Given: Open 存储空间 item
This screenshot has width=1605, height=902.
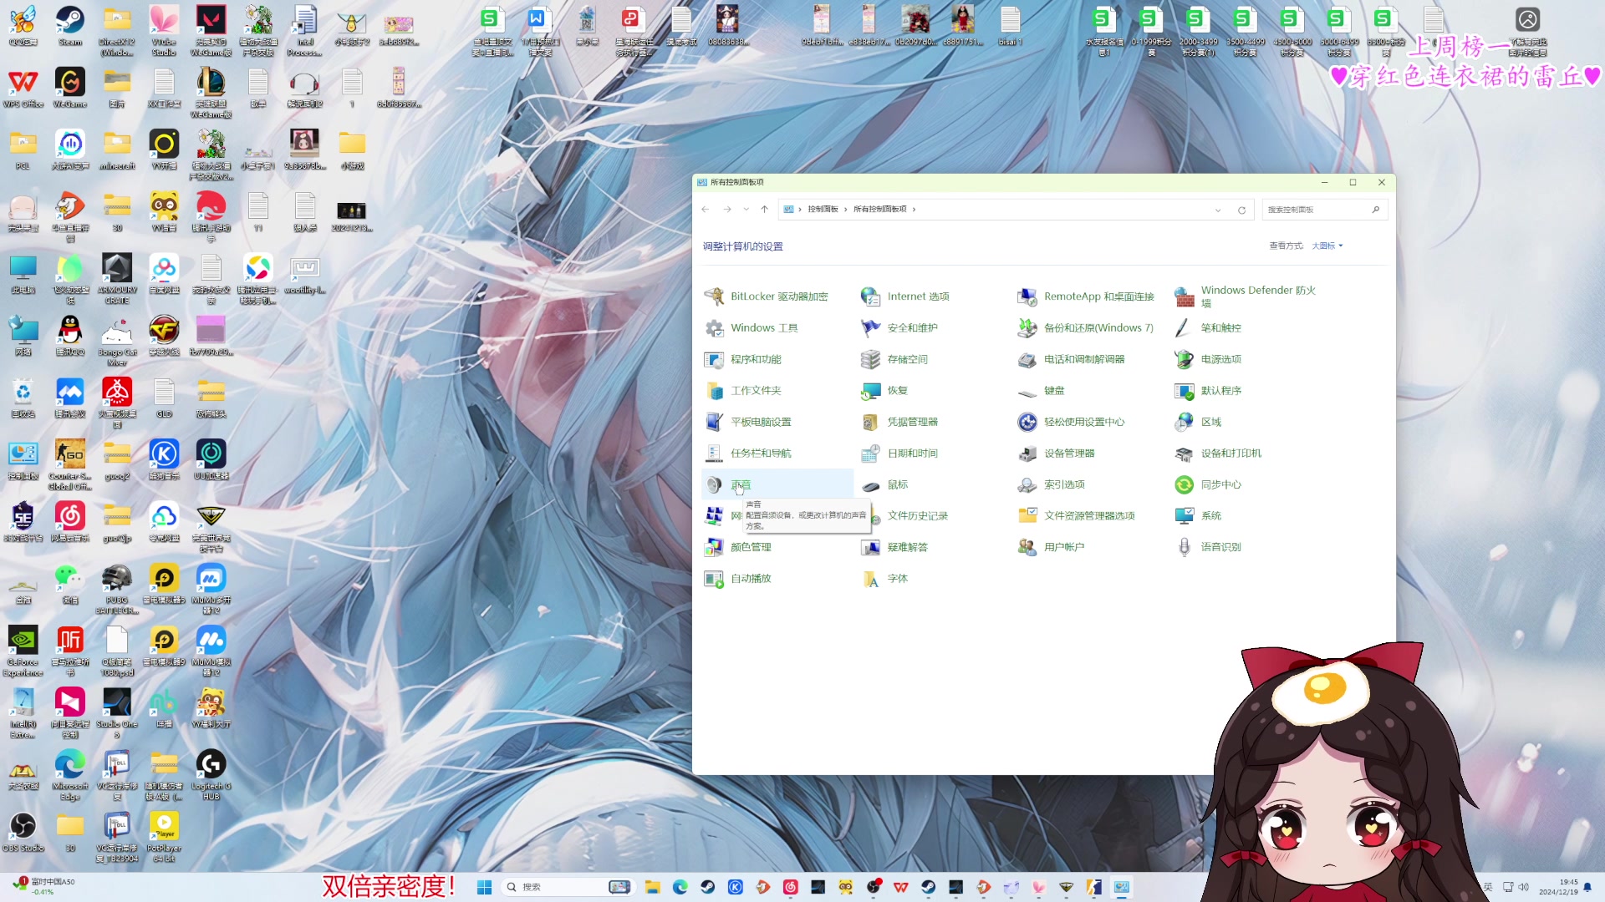Looking at the screenshot, I should (894, 359).
